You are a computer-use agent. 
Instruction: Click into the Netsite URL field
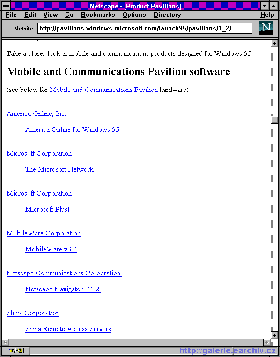[145, 28]
